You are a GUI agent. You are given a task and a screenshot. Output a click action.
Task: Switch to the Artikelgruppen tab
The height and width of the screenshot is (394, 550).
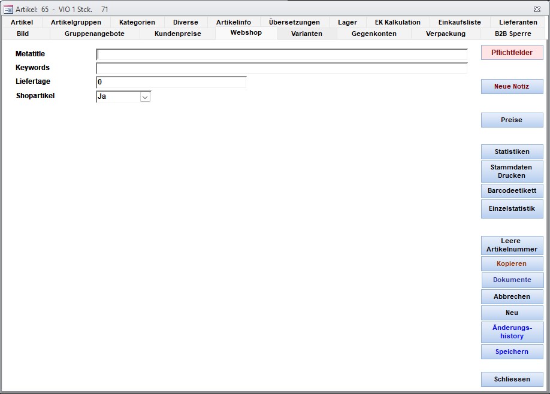pos(76,22)
